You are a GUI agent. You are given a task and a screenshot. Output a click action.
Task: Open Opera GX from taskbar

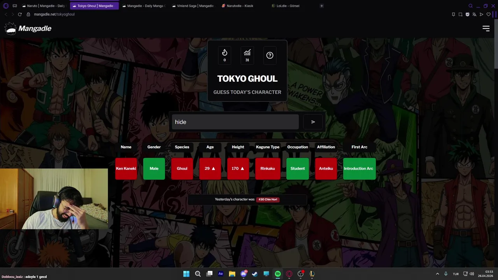[289, 274]
